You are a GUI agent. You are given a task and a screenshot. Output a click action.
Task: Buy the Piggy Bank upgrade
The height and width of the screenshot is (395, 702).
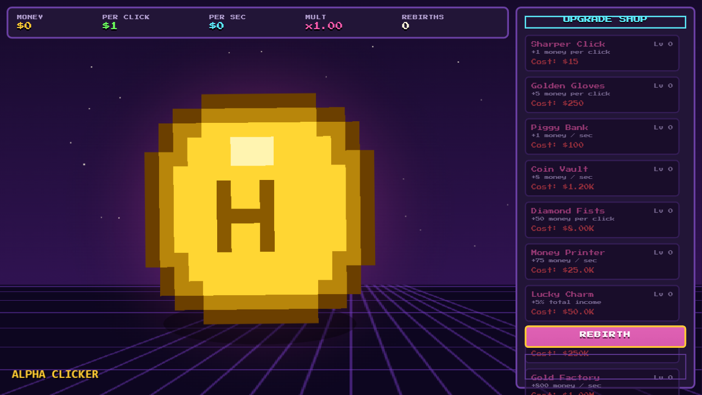coord(602,137)
